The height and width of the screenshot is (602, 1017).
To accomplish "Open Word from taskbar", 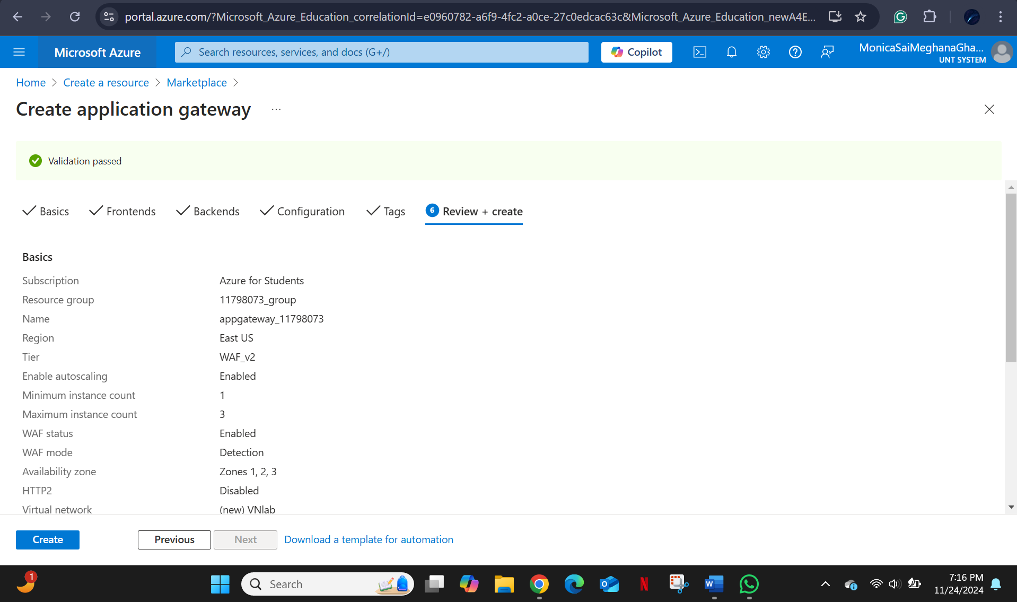I will tap(714, 584).
